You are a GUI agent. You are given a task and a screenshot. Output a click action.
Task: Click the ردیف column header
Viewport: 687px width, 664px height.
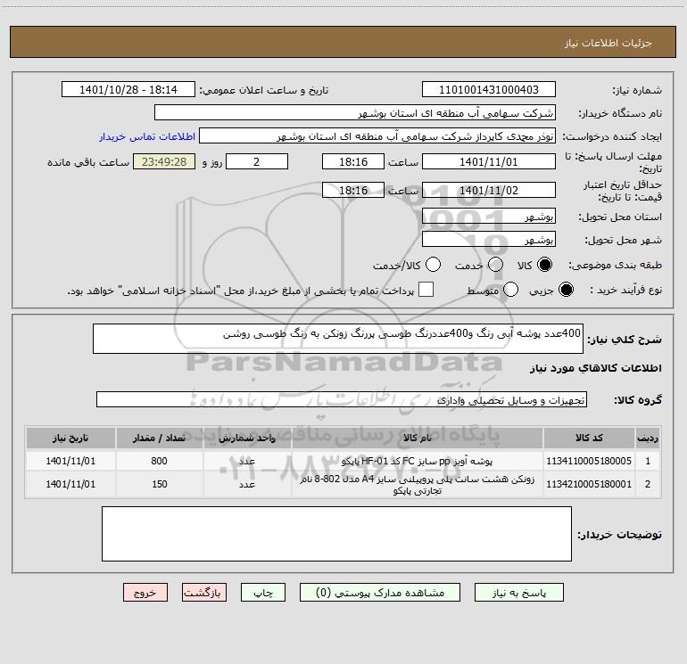point(648,438)
